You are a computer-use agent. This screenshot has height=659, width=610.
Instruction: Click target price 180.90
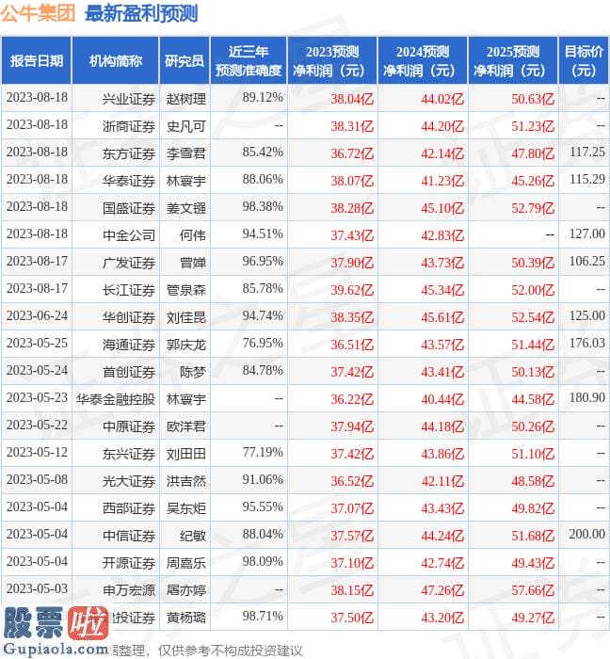pos(587,397)
